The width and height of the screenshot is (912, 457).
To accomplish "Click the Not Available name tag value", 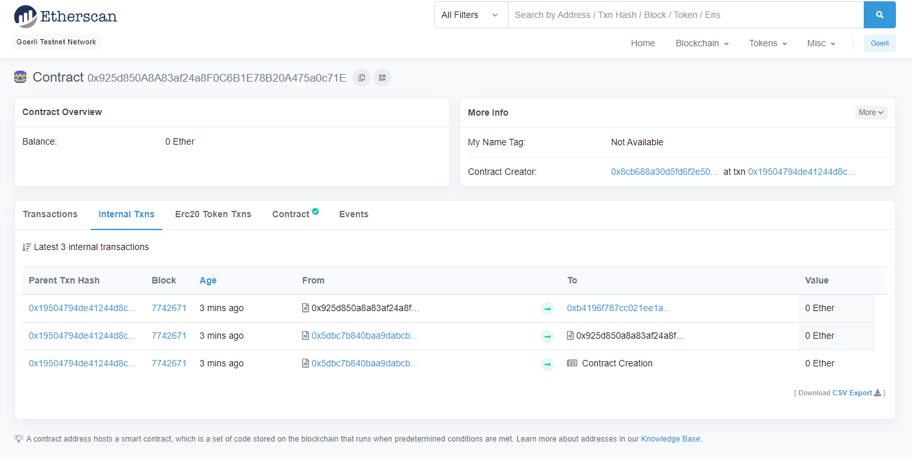I will click(637, 142).
